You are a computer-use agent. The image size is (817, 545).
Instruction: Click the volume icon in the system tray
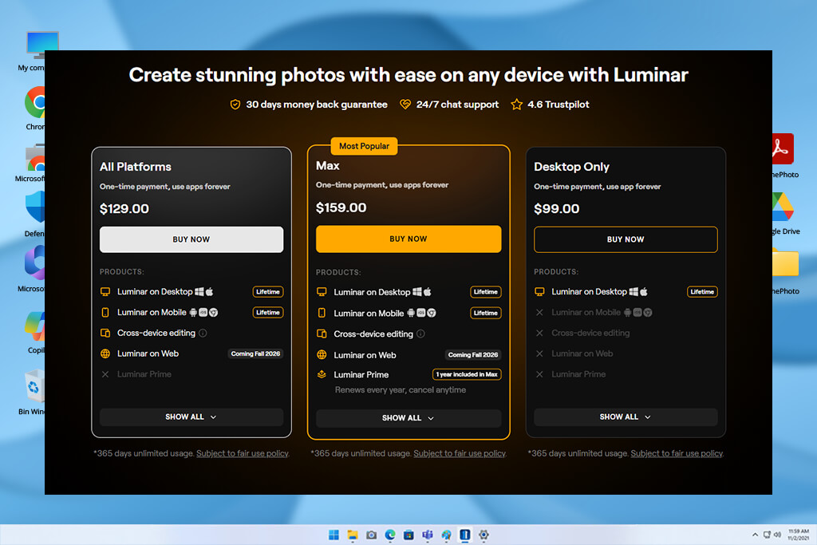[x=777, y=535]
